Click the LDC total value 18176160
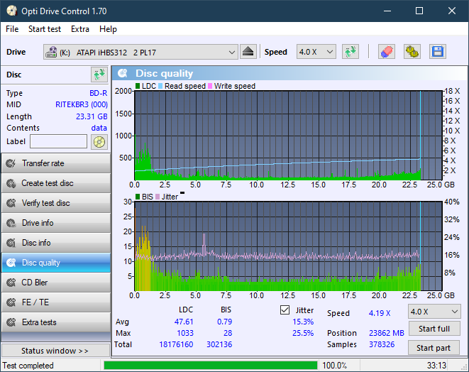The image size is (469, 372). pos(176,344)
